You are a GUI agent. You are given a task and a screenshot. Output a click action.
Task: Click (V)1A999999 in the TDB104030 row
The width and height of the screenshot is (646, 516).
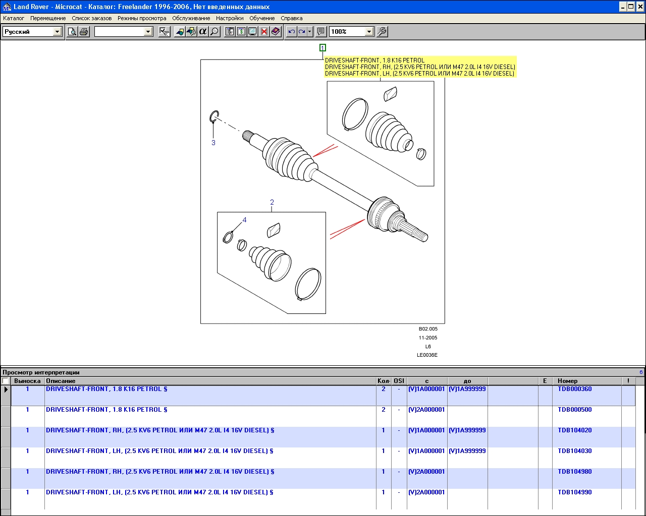(467, 451)
